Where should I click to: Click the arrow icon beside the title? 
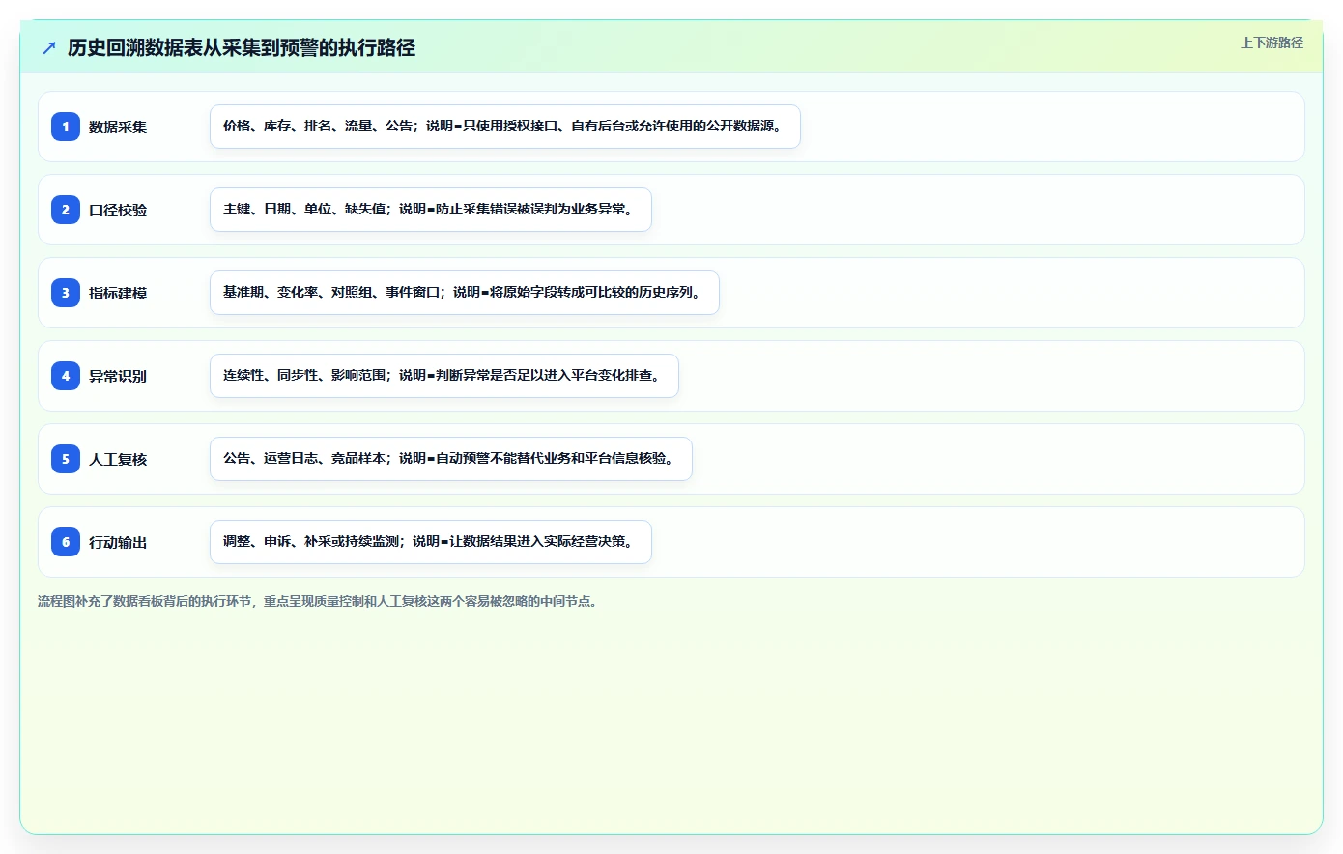[49, 47]
